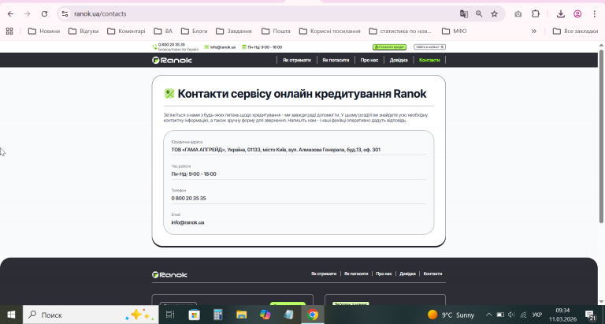Open the notification center icon
The image size is (605, 324).
point(590,315)
